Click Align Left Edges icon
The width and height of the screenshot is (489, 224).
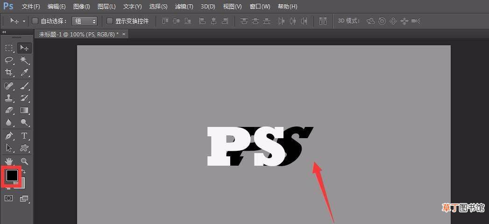click(x=202, y=21)
